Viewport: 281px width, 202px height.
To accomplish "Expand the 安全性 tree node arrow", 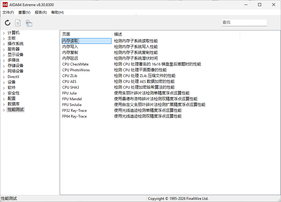I will [4, 94].
